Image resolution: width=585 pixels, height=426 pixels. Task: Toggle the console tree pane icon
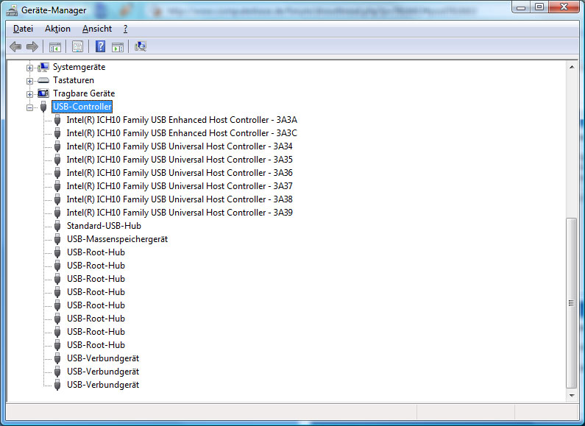coord(55,47)
